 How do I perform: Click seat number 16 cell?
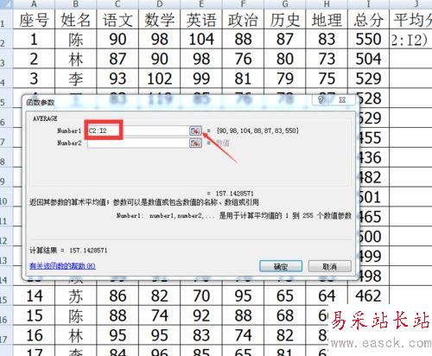[x=34, y=335]
